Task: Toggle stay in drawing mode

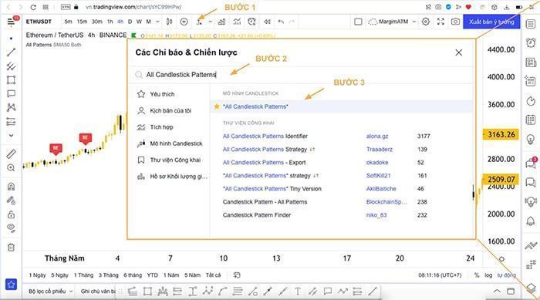Action: point(11,200)
